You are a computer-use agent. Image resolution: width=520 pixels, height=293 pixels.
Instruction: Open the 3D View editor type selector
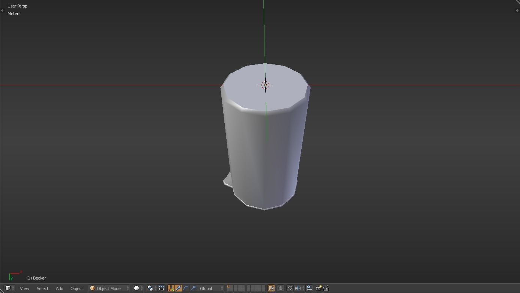click(10, 288)
